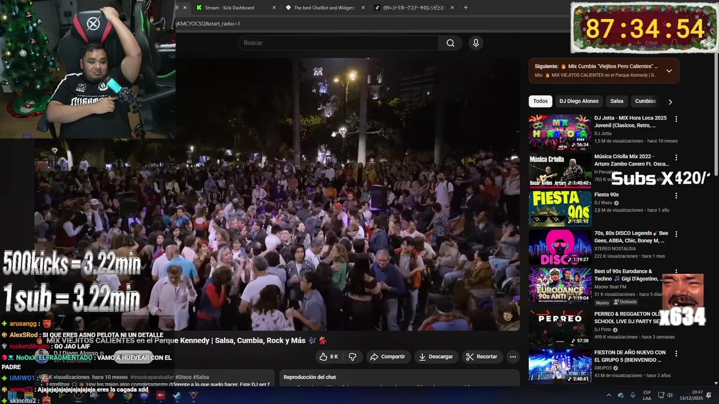
Task: Start voice search with microphone icon
Action: (x=476, y=43)
